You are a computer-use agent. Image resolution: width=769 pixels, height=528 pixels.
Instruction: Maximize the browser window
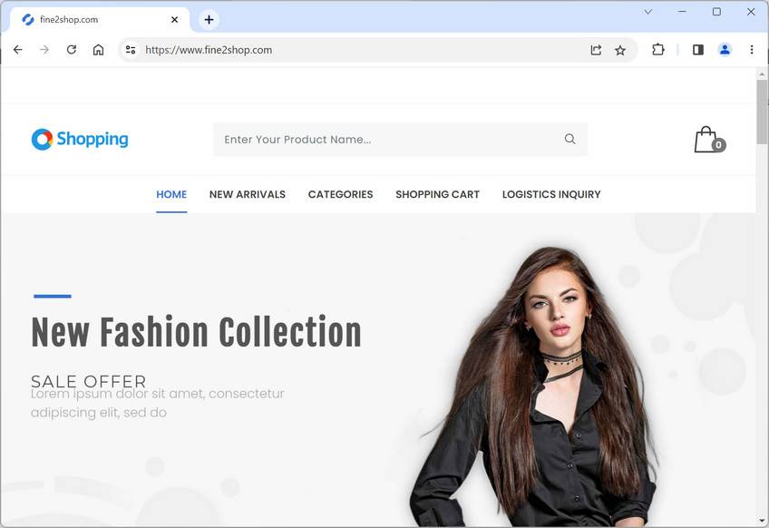coord(716,11)
